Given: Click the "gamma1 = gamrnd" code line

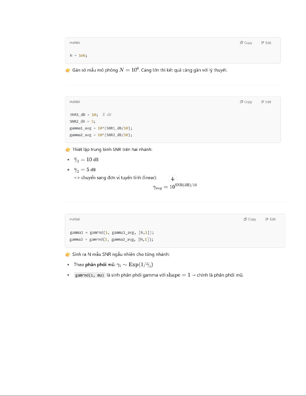Looking at the screenshot, I should pyautogui.click(x=112, y=233).
